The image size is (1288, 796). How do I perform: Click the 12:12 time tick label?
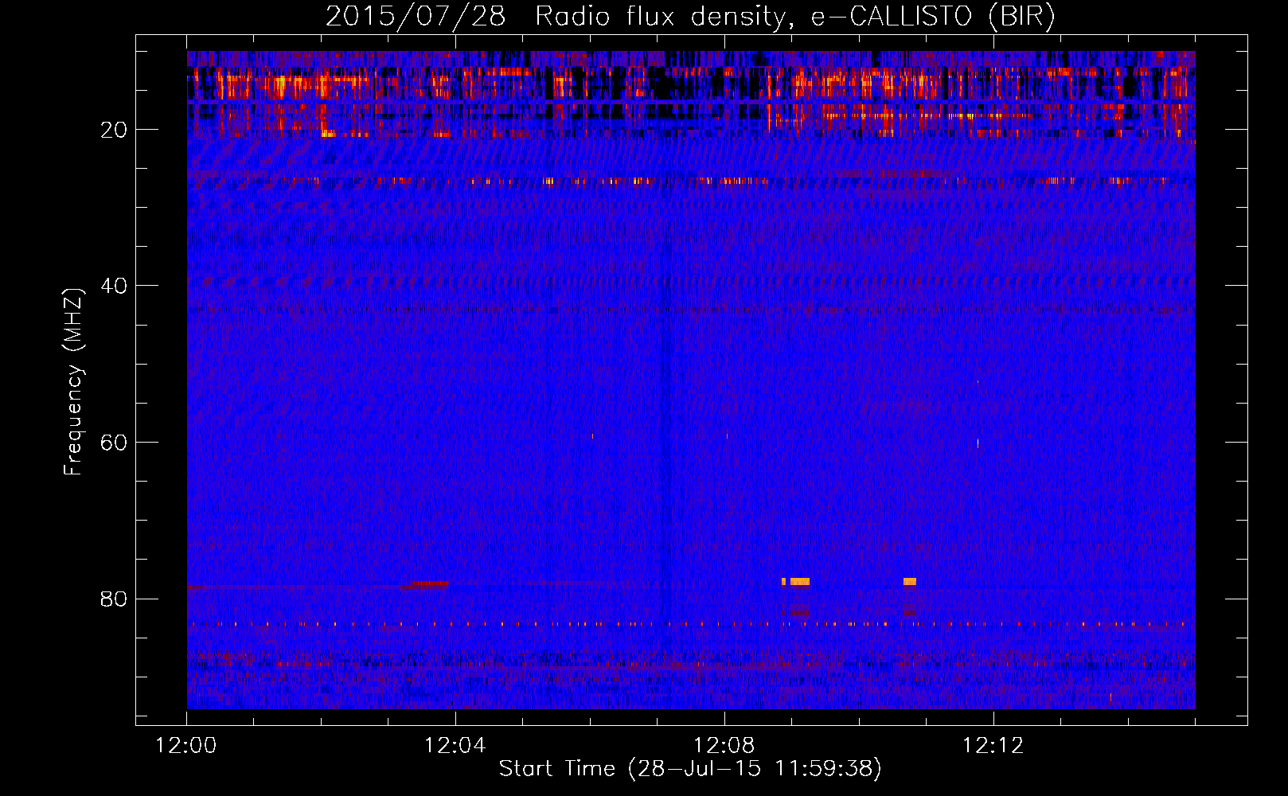click(x=993, y=746)
